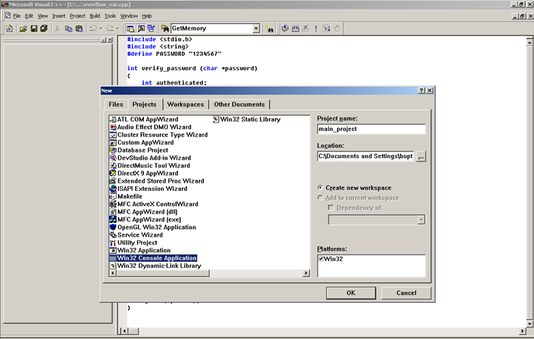
Task: Click the Open file toolbar icon
Action: 23,29
